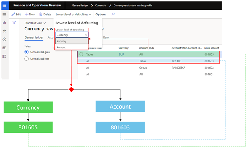The height and width of the screenshot is (148, 247).
Task: Click the Currency column header
Action: click(123, 48)
